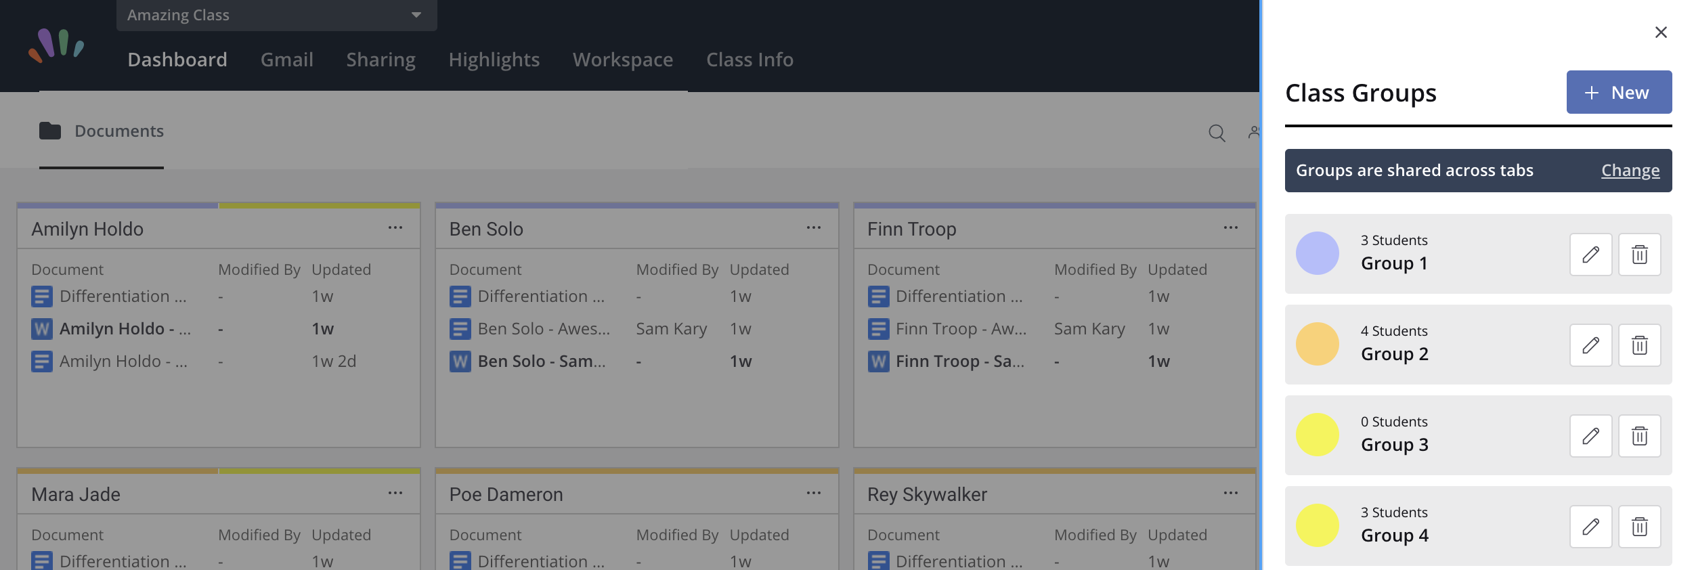Click Group 4 yellow color swatch
This screenshot has width=1694, height=570.
pyautogui.click(x=1317, y=525)
